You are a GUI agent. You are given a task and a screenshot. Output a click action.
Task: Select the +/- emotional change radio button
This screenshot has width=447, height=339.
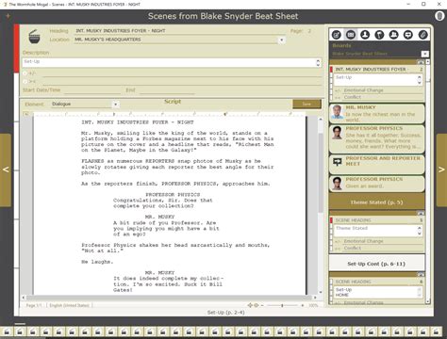[25, 73]
